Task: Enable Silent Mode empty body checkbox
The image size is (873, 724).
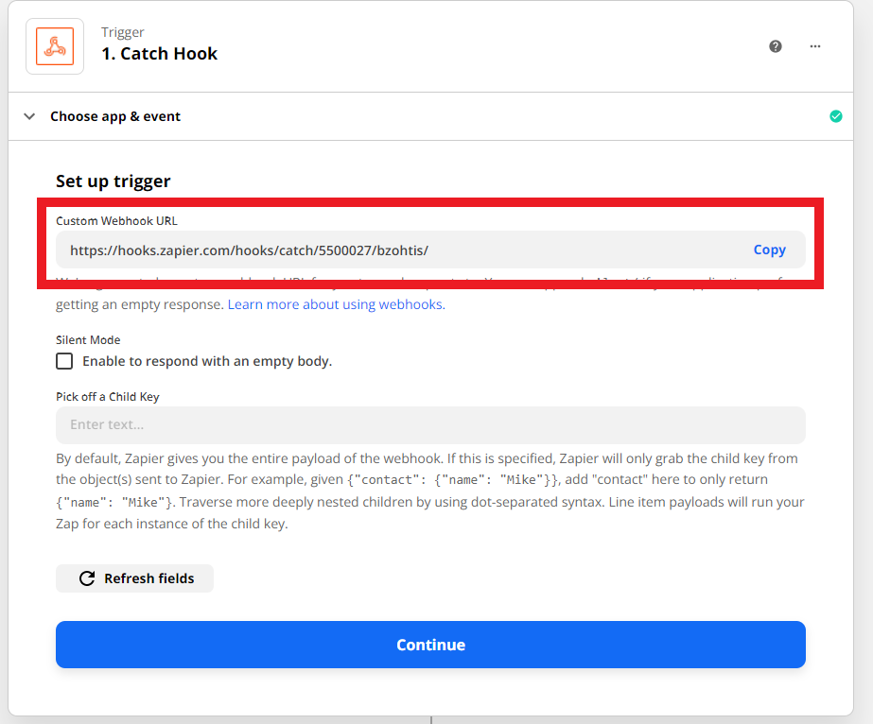Action: point(64,361)
